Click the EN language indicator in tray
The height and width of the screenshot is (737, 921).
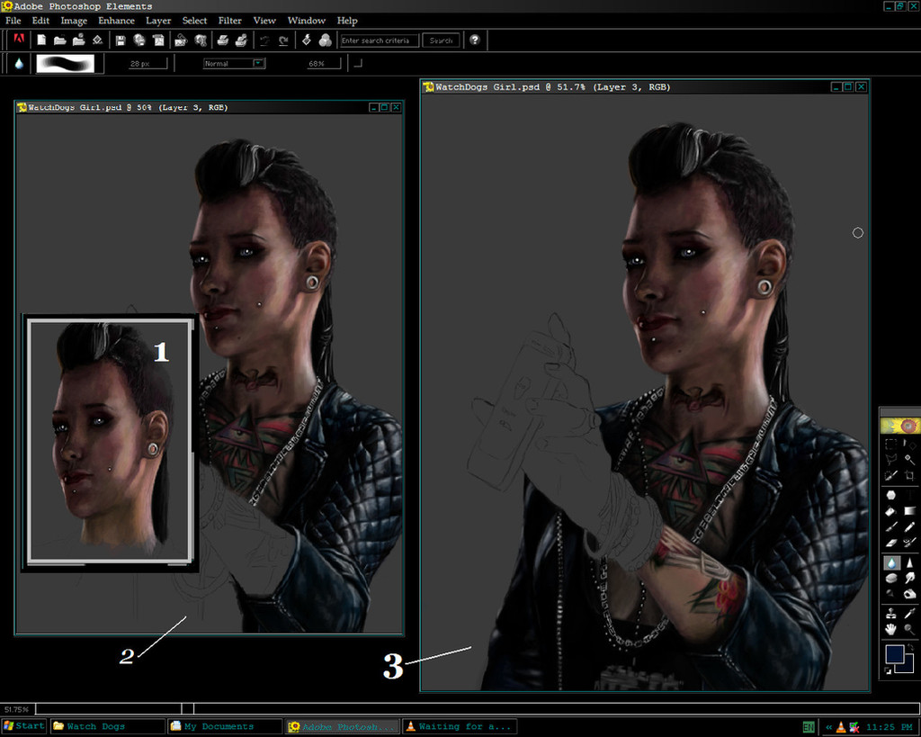[x=809, y=727]
